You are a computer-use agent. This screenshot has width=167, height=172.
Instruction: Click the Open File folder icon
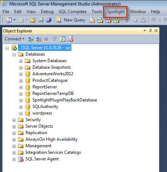(x=33, y=20)
